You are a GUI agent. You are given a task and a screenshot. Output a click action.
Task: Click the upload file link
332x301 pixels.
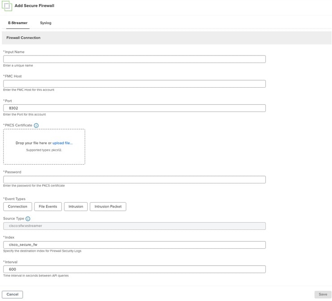[62, 143]
